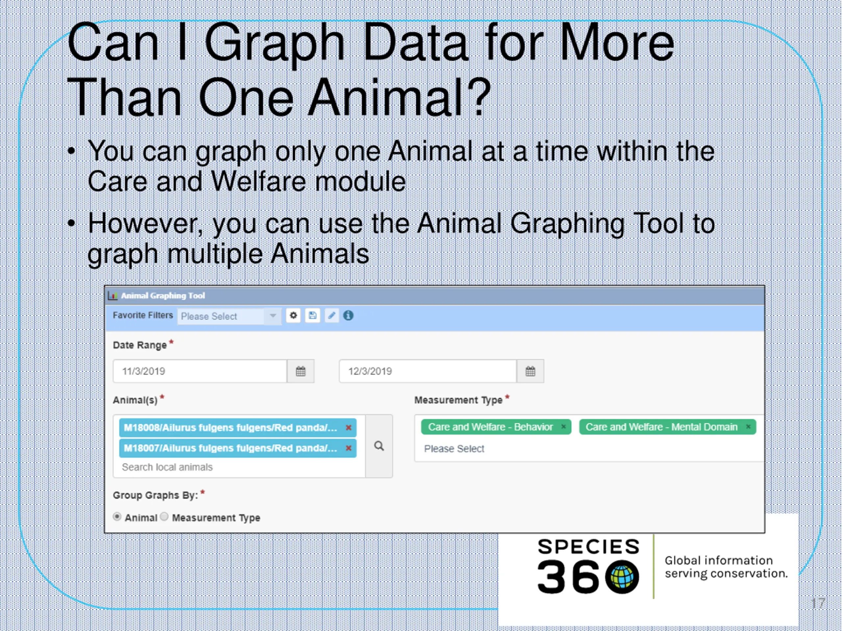Open Measurement Type Please Select list
Viewport: 842px width, 631px height.
(454, 449)
